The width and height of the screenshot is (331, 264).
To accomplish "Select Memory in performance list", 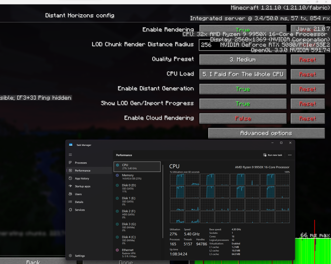I will tap(137, 177).
